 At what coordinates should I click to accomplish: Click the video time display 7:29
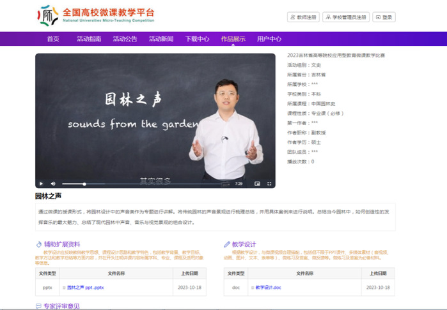(x=239, y=184)
